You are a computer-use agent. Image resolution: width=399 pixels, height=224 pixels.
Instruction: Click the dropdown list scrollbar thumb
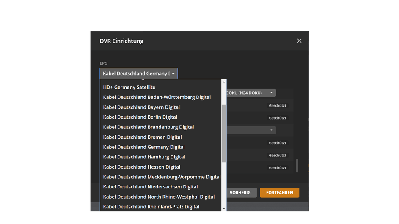pos(224,134)
